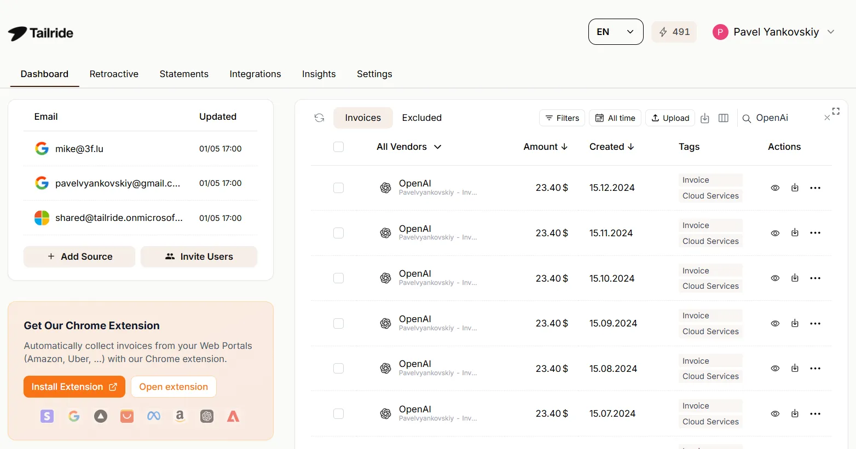This screenshot has width=856, height=449.
Task: Check the 15.08.2024 invoice checkbox
Action: pyautogui.click(x=339, y=368)
